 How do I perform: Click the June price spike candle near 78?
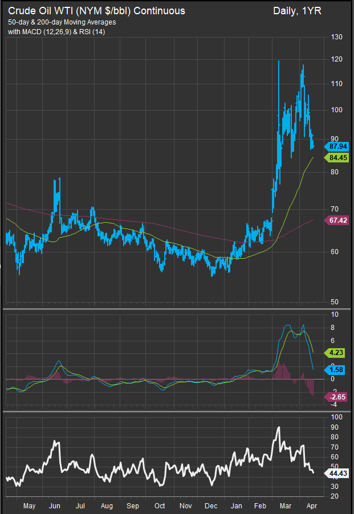pos(58,181)
